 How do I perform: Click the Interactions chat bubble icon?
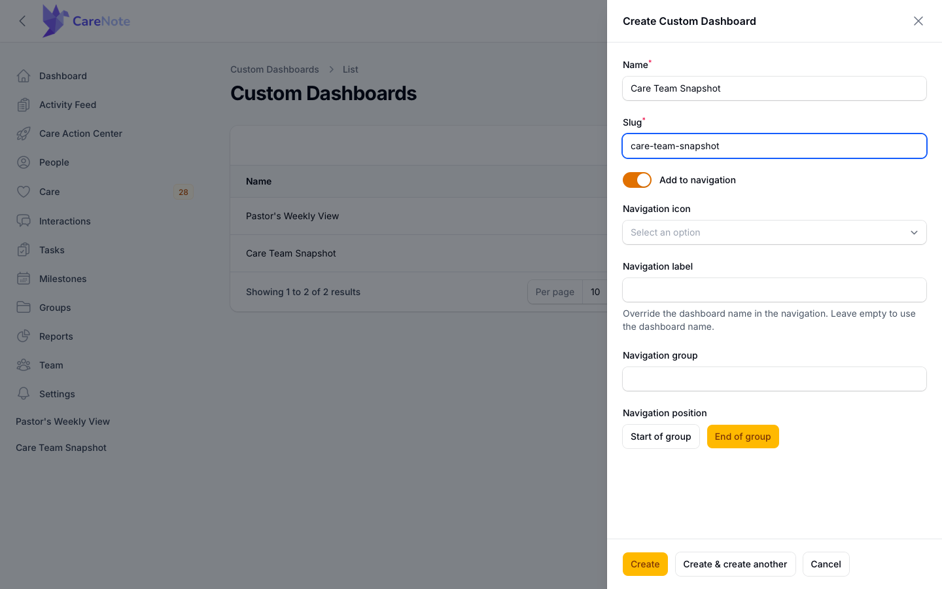tap(24, 221)
